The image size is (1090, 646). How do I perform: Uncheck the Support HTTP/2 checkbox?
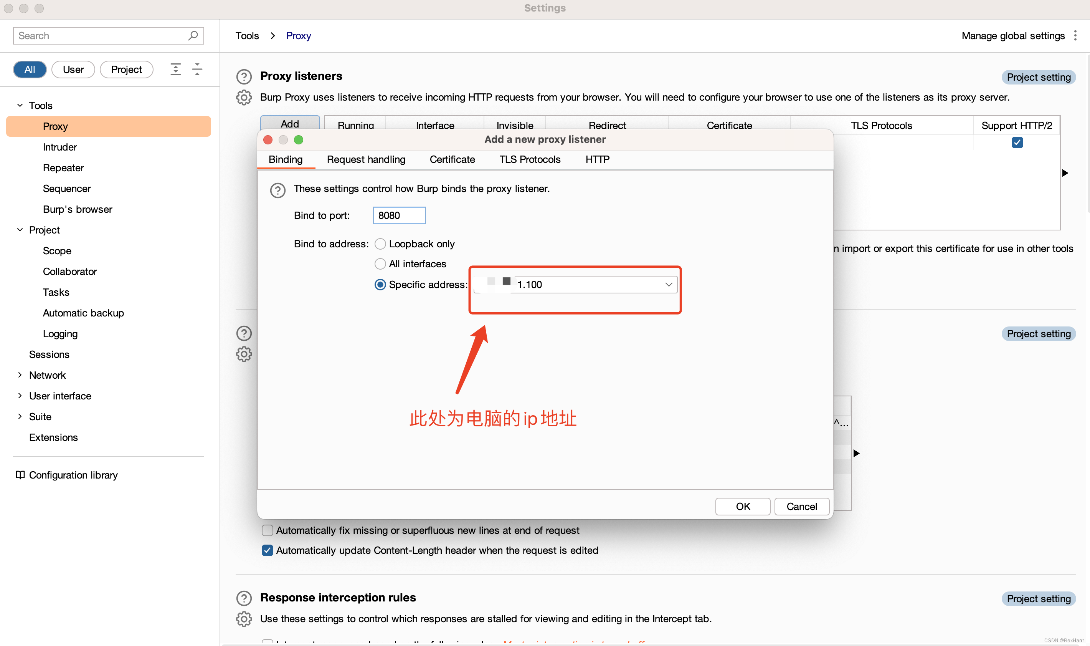[1017, 142]
